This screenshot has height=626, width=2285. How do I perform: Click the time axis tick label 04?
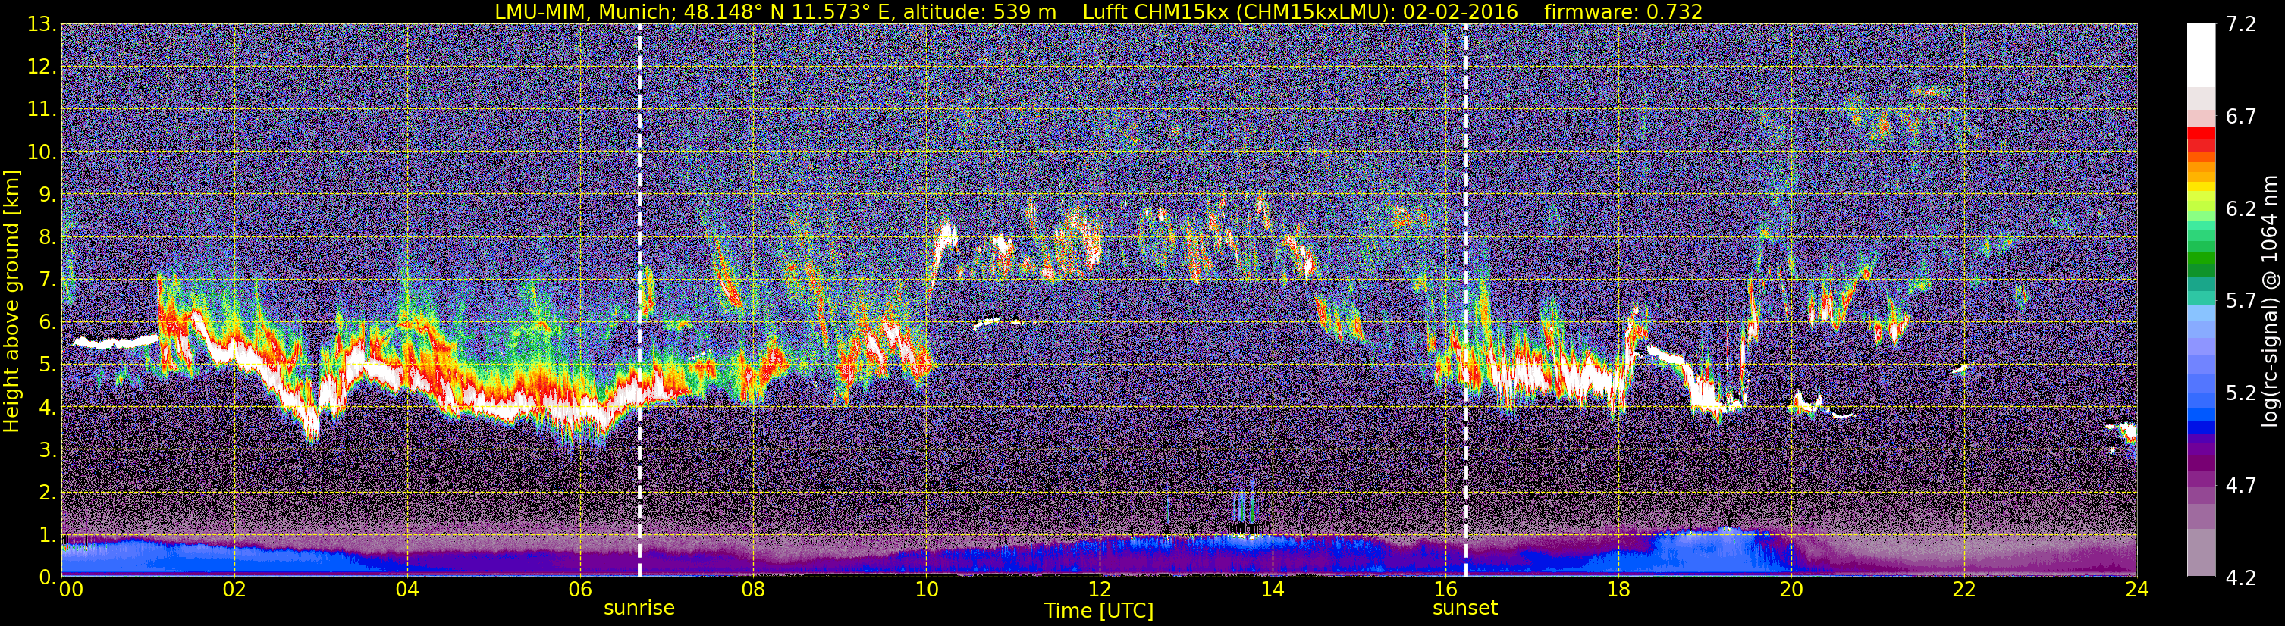click(x=407, y=590)
